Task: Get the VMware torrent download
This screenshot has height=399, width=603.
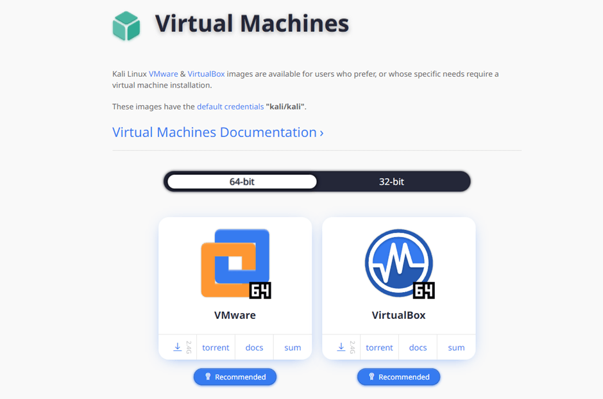Action: pyautogui.click(x=216, y=347)
